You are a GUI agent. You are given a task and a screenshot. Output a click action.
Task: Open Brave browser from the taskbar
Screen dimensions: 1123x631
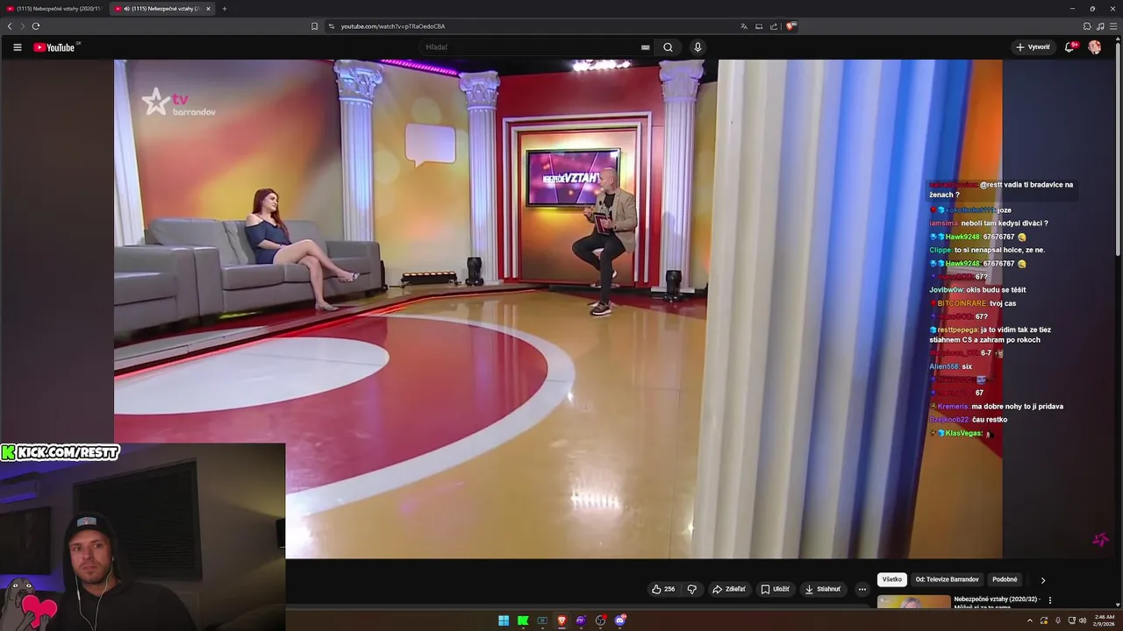click(x=561, y=620)
